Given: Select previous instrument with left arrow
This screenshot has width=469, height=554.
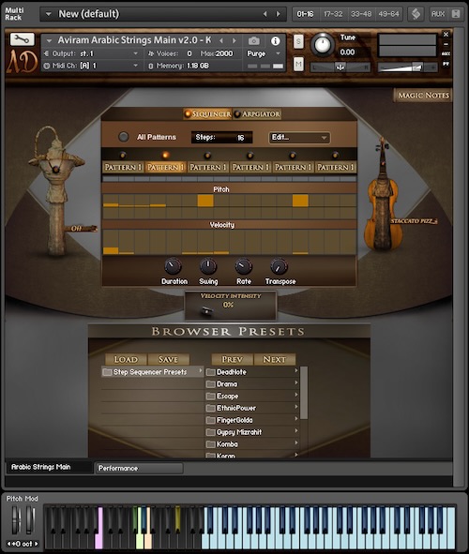Looking at the screenshot, I should [x=221, y=40].
